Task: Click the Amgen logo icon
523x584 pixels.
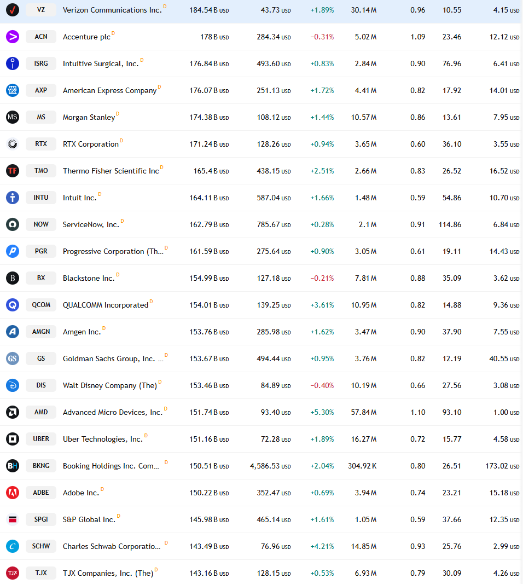Action: click(x=12, y=332)
